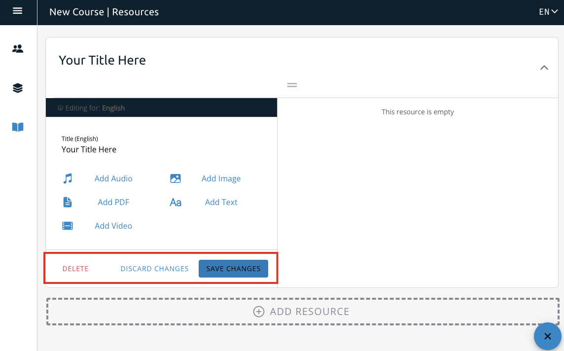
Task: Click the Add Resource area
Action: [x=302, y=312]
